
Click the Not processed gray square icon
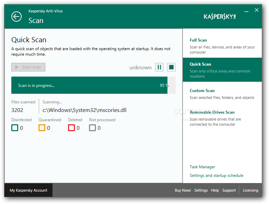93,128
